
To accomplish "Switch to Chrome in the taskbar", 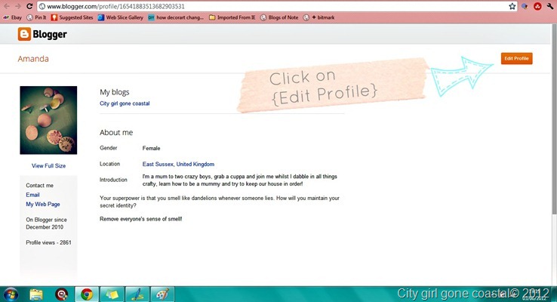I will [87, 294].
